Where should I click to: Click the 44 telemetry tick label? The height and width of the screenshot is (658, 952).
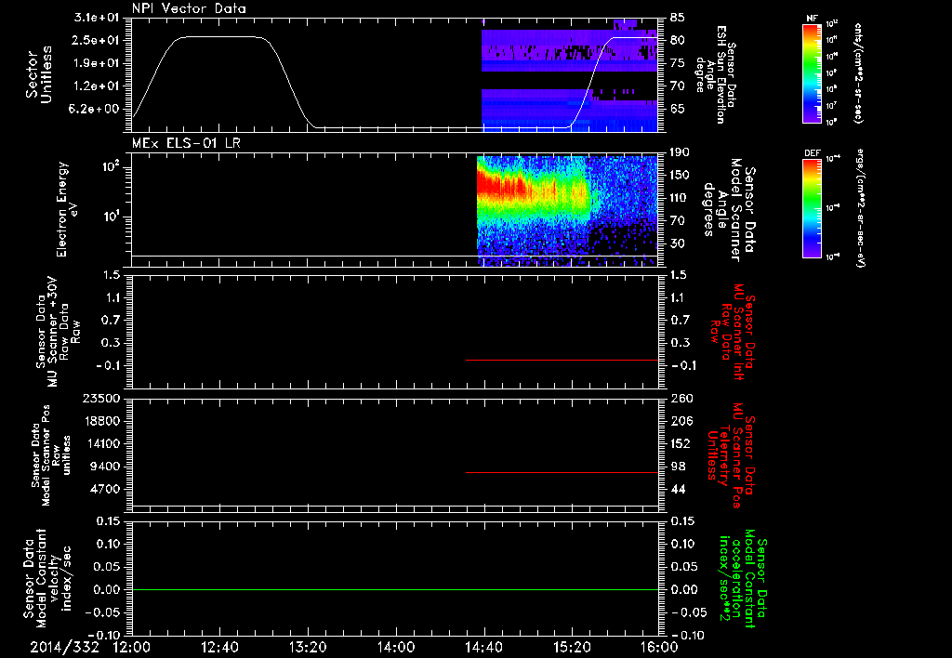click(x=678, y=489)
